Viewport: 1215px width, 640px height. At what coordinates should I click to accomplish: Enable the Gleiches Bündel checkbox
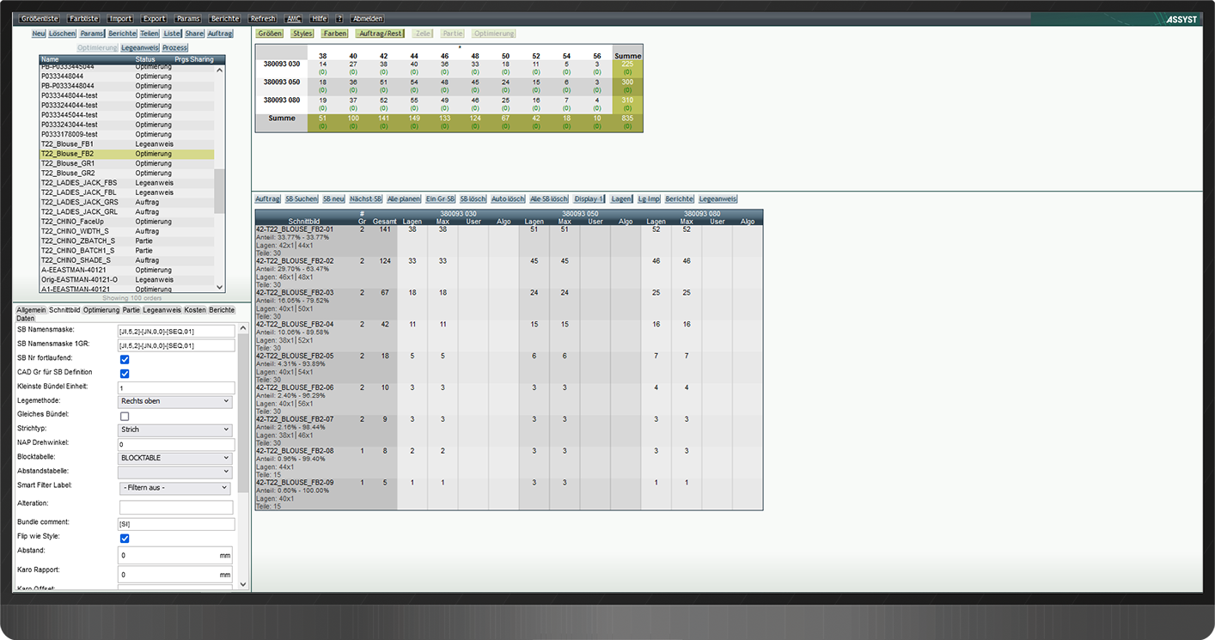[x=125, y=416]
